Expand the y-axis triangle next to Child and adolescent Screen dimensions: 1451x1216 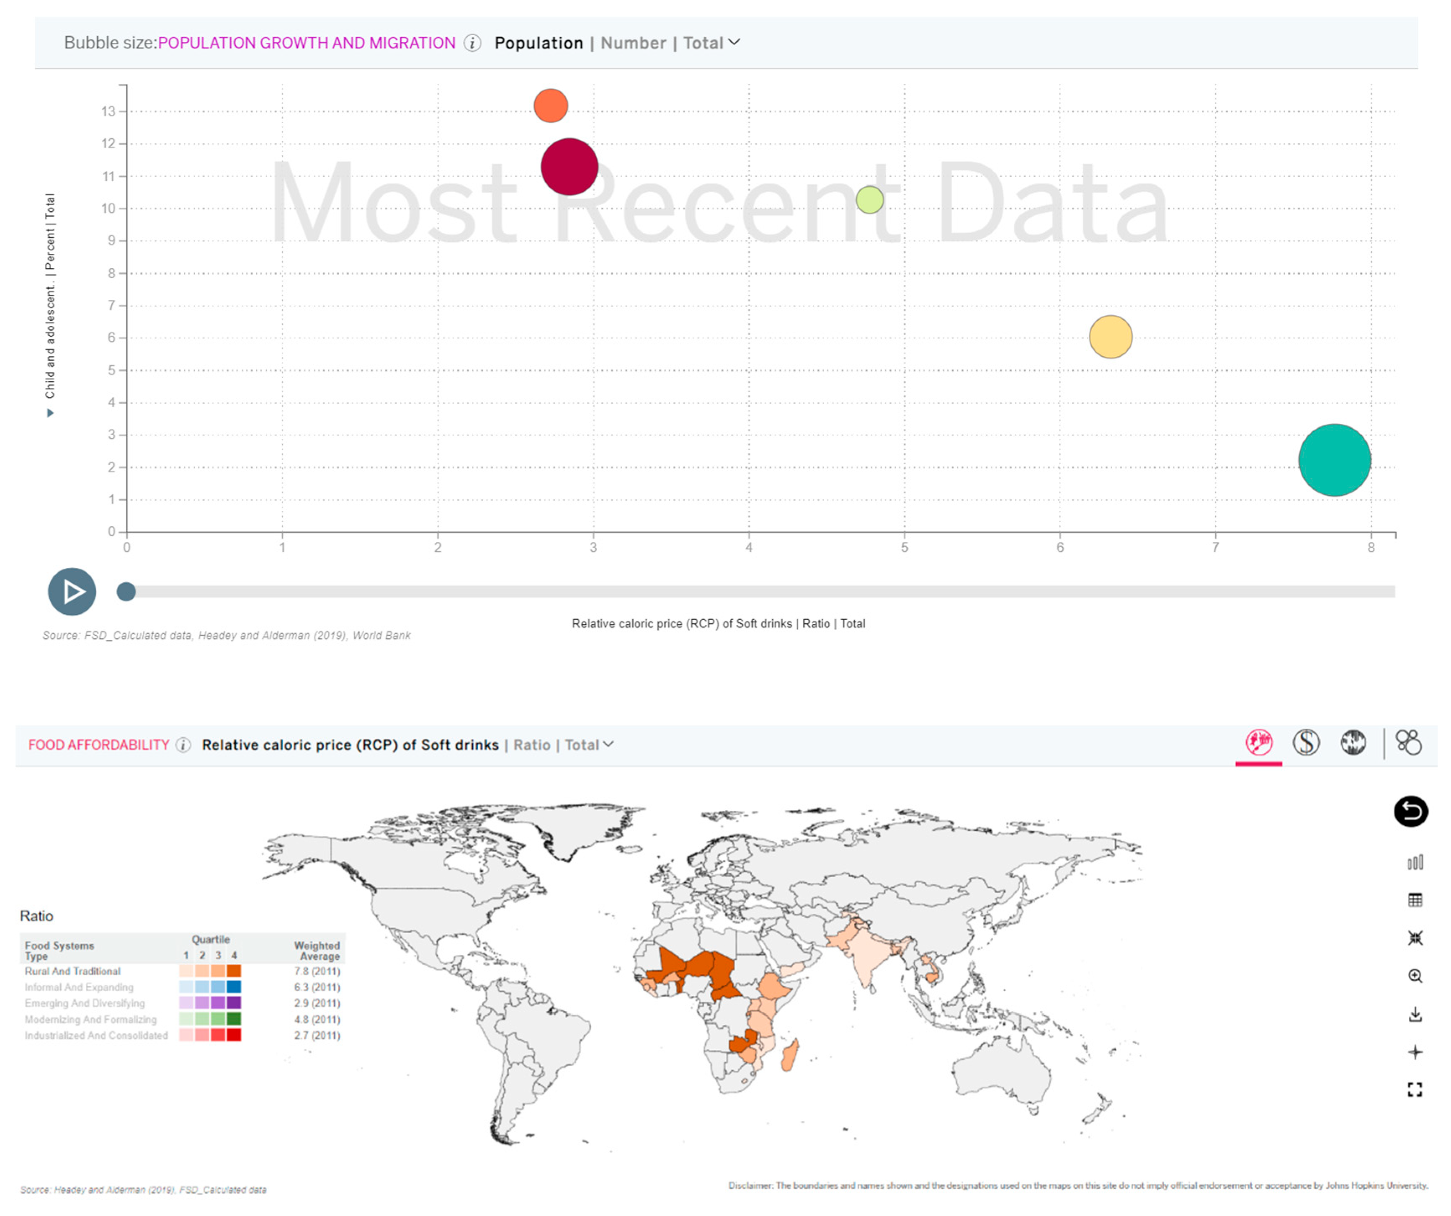tap(50, 413)
